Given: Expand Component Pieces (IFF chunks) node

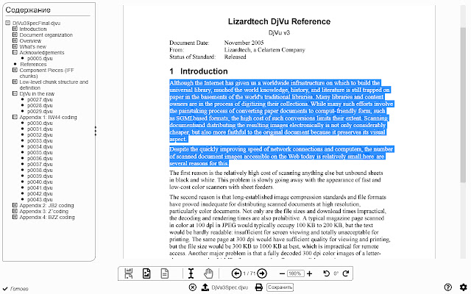Looking at the screenshot, I should 15,70.
